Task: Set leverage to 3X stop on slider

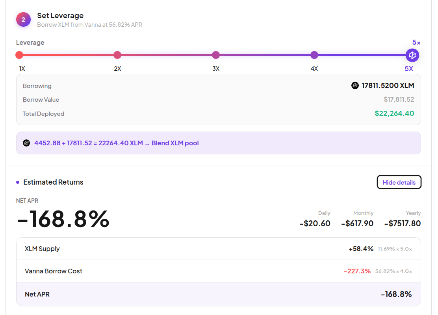Action: pyautogui.click(x=215, y=55)
